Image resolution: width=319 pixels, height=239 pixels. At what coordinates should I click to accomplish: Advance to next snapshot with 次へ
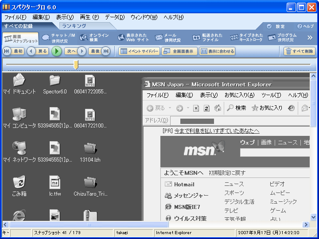75,51
